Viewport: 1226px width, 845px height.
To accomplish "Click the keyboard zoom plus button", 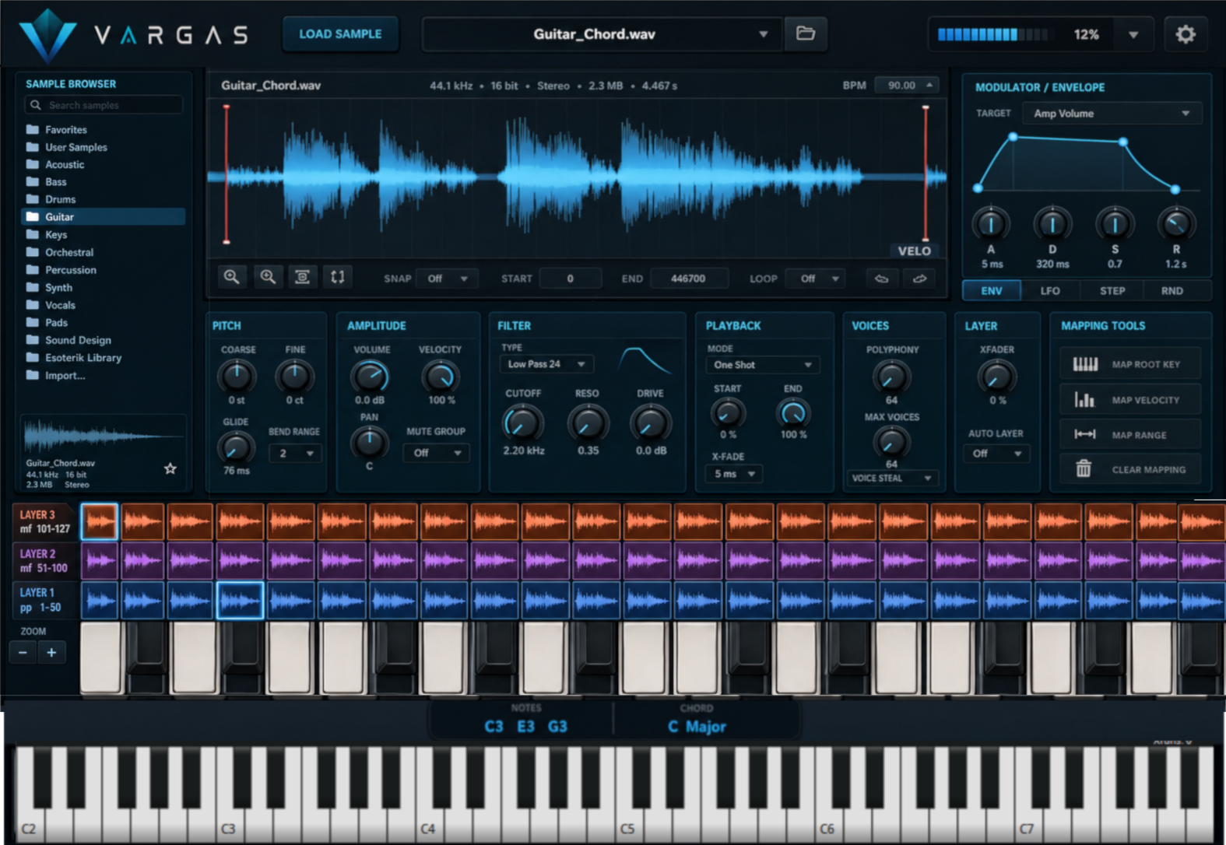I will click(51, 652).
